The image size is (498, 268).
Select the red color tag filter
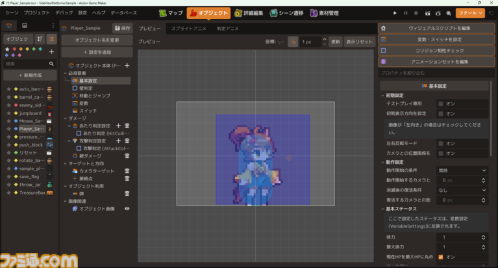coord(14,49)
